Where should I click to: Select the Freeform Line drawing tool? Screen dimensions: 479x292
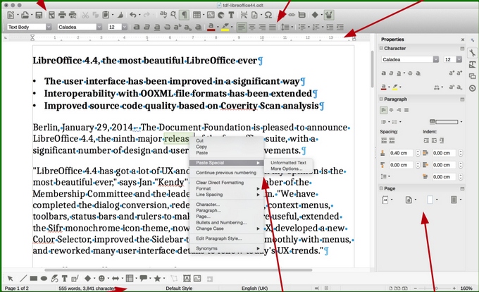tap(54, 279)
